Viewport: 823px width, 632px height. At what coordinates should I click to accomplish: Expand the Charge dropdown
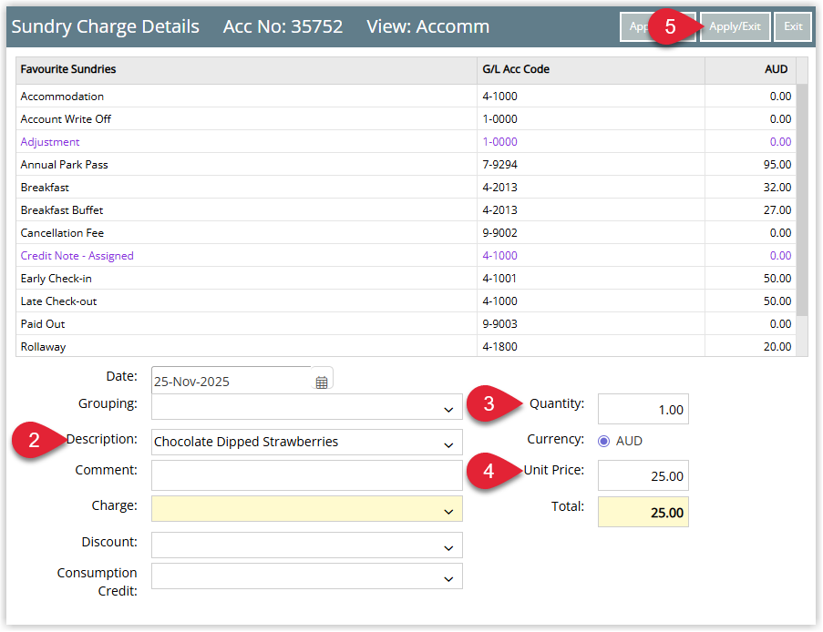click(448, 512)
